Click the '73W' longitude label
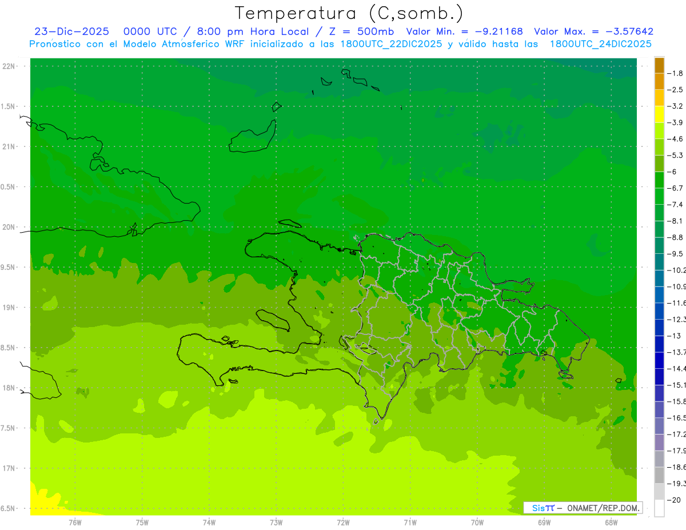The image size is (686, 530). [276, 523]
